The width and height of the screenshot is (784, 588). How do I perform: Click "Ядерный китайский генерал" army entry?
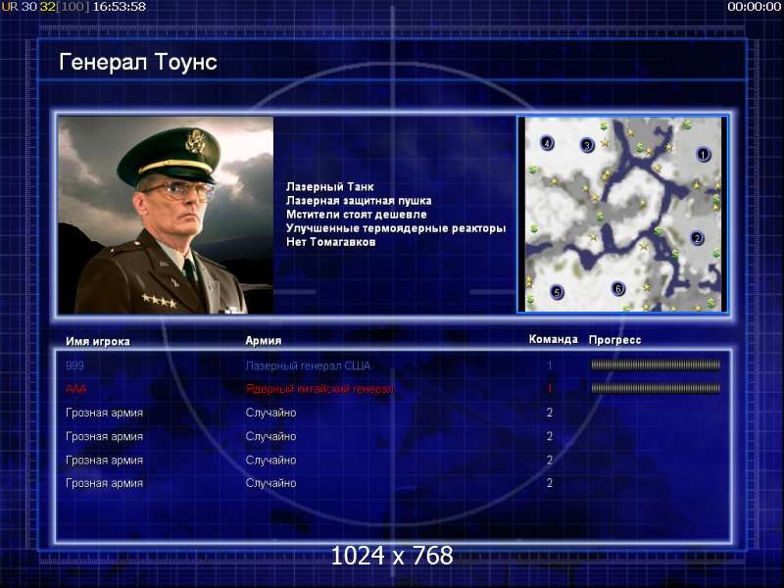pos(319,389)
